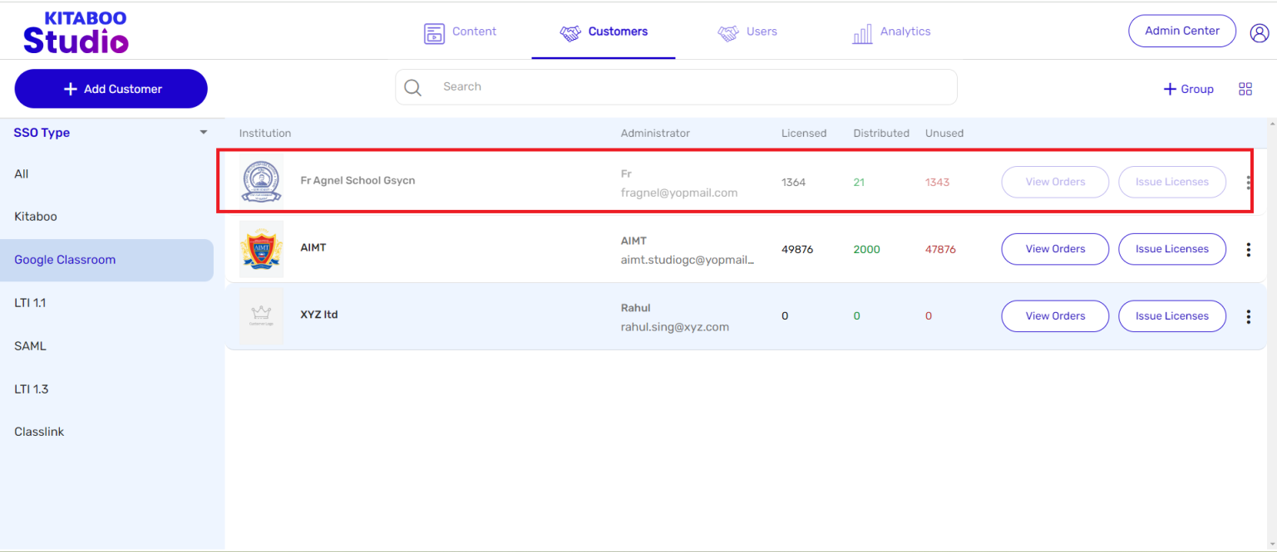Click the Add Customer button

(111, 89)
